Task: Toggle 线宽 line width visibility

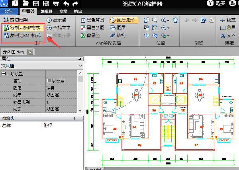Action: coord(228,20)
